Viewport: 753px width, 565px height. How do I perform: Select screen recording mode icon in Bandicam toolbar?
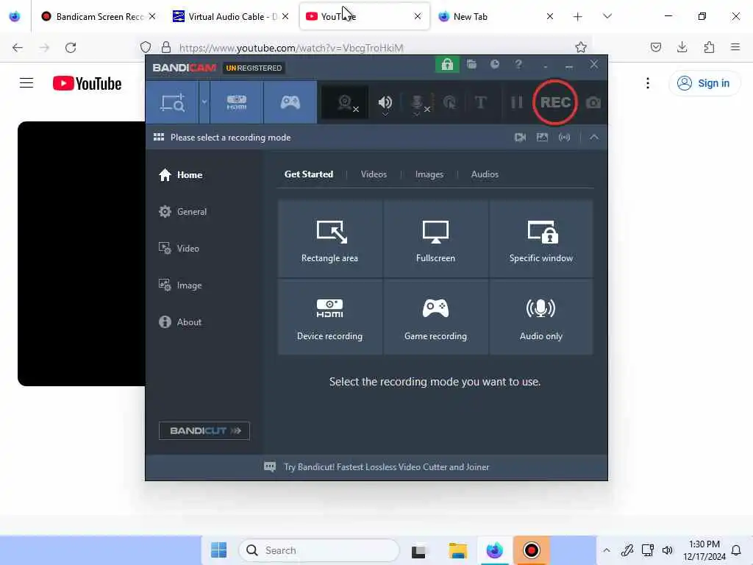click(x=172, y=102)
